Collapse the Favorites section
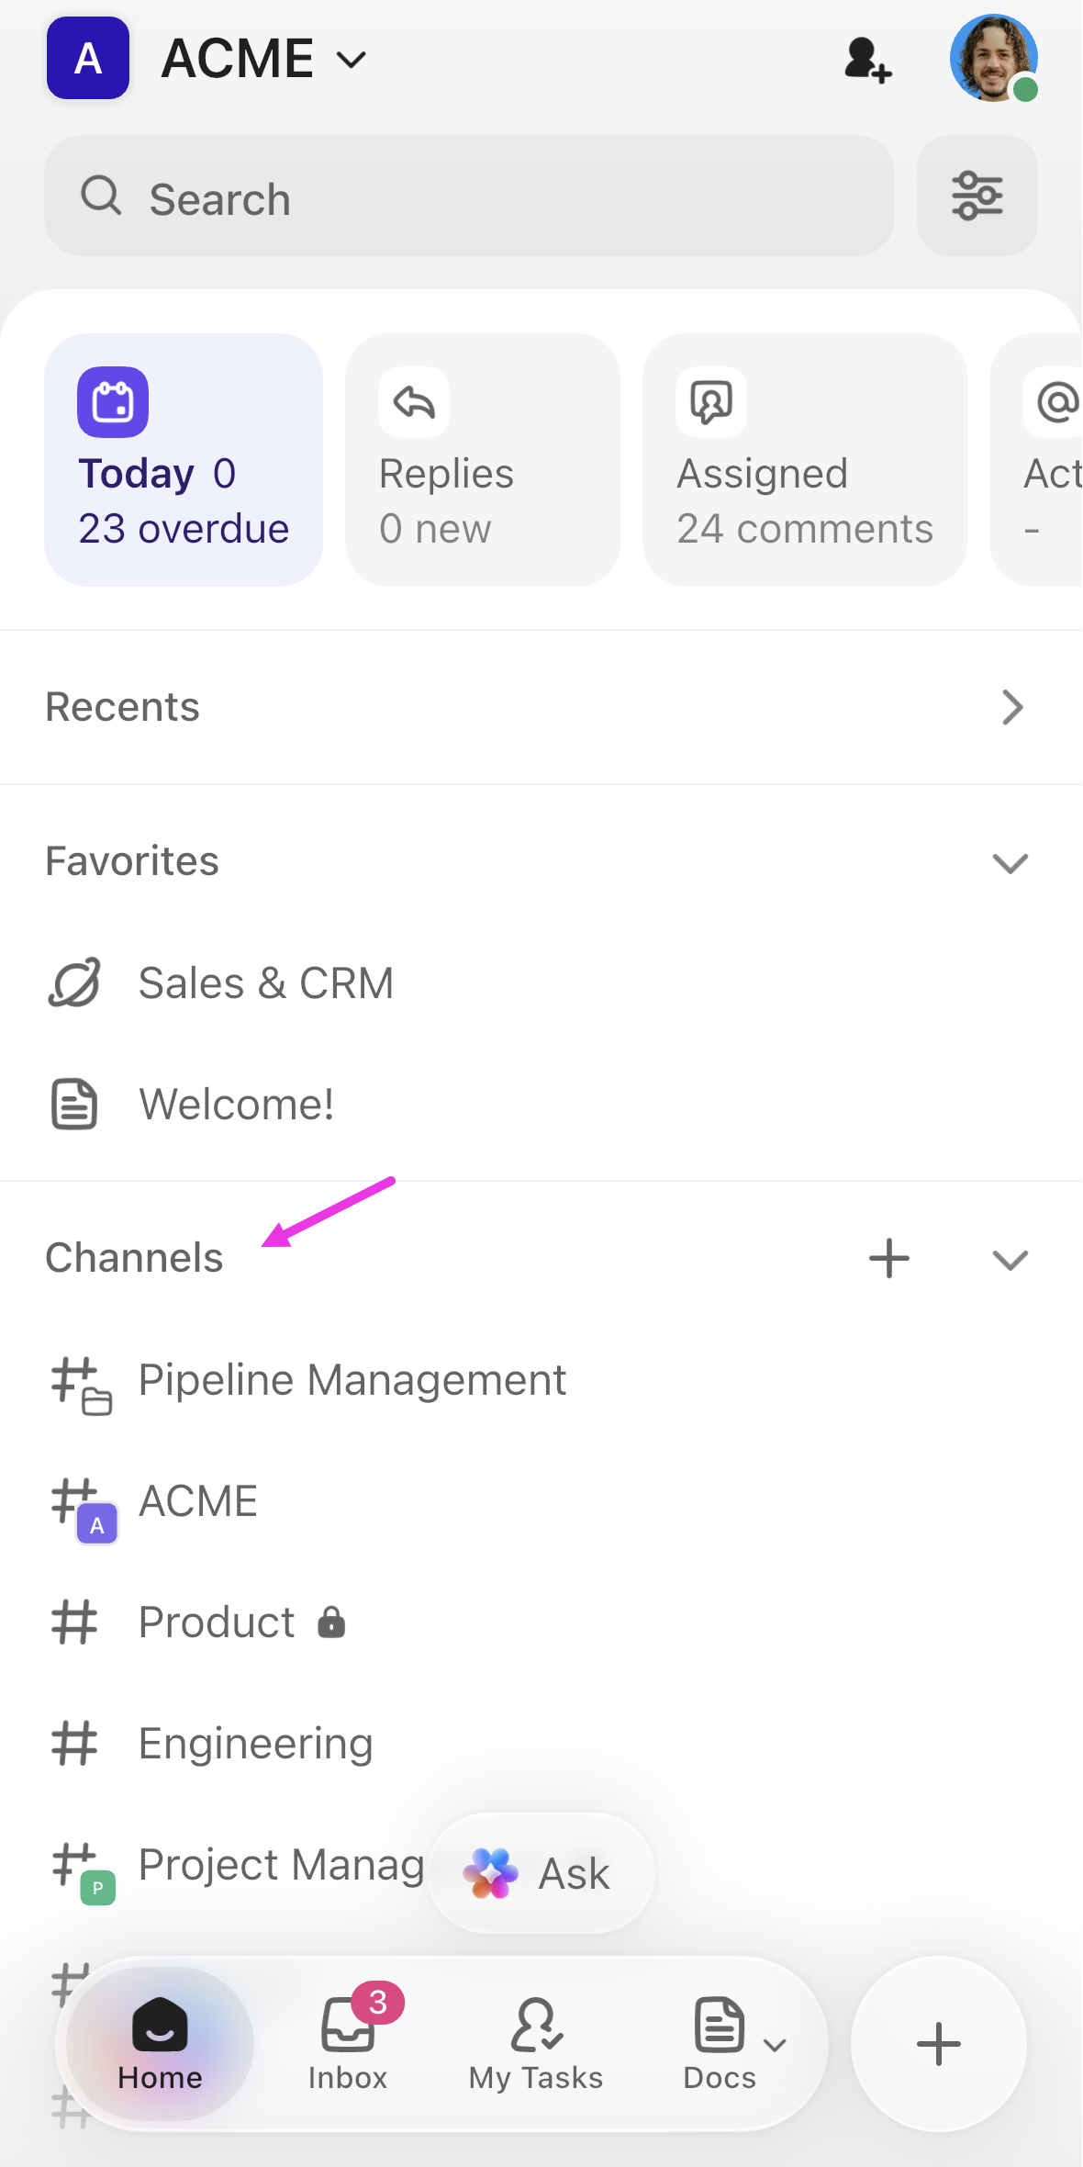Screen dimensions: 1083x2167 (1010, 862)
